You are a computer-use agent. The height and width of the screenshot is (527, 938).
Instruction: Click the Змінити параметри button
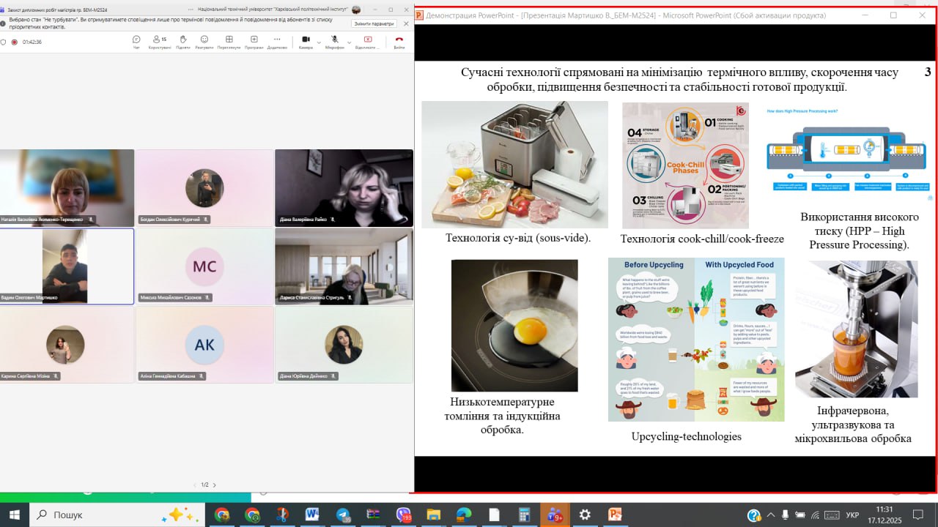[373, 23]
